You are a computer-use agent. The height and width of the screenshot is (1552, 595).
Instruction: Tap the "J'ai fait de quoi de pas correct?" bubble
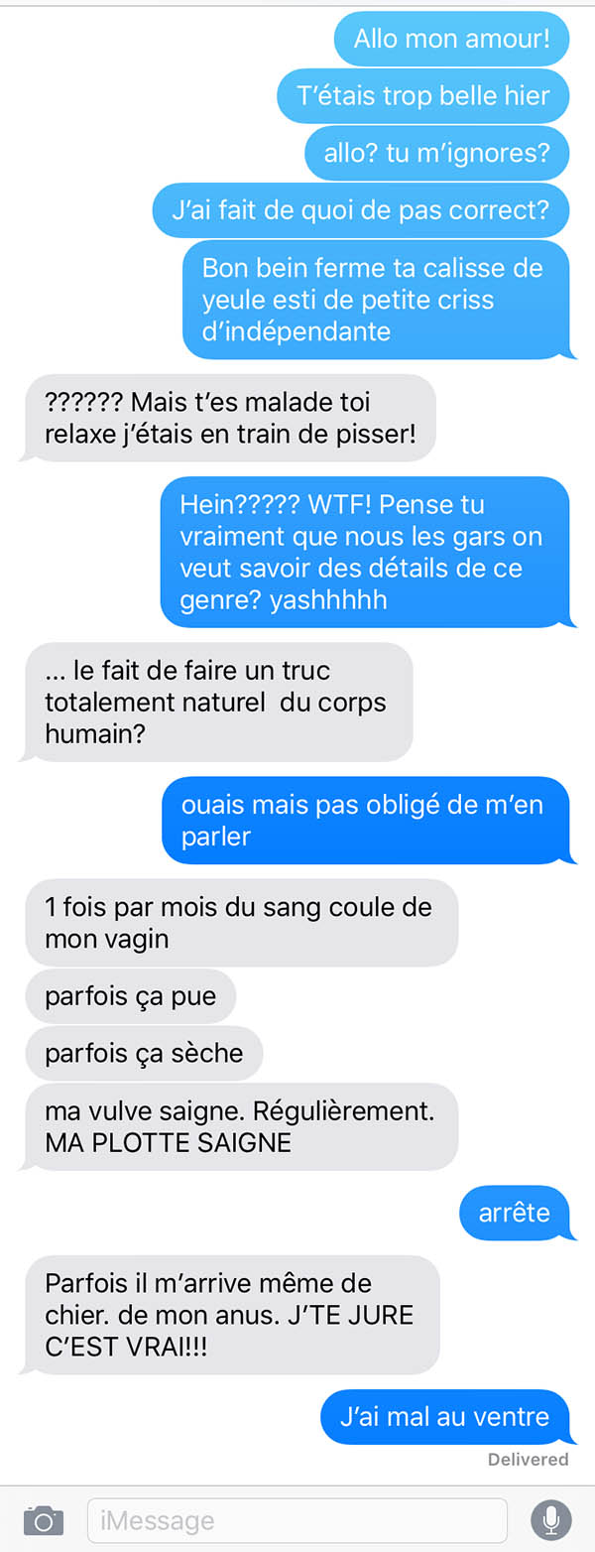click(x=361, y=210)
